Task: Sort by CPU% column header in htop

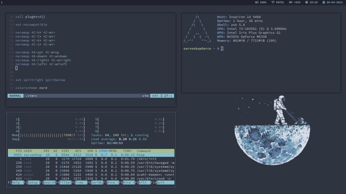Action: [104, 151]
